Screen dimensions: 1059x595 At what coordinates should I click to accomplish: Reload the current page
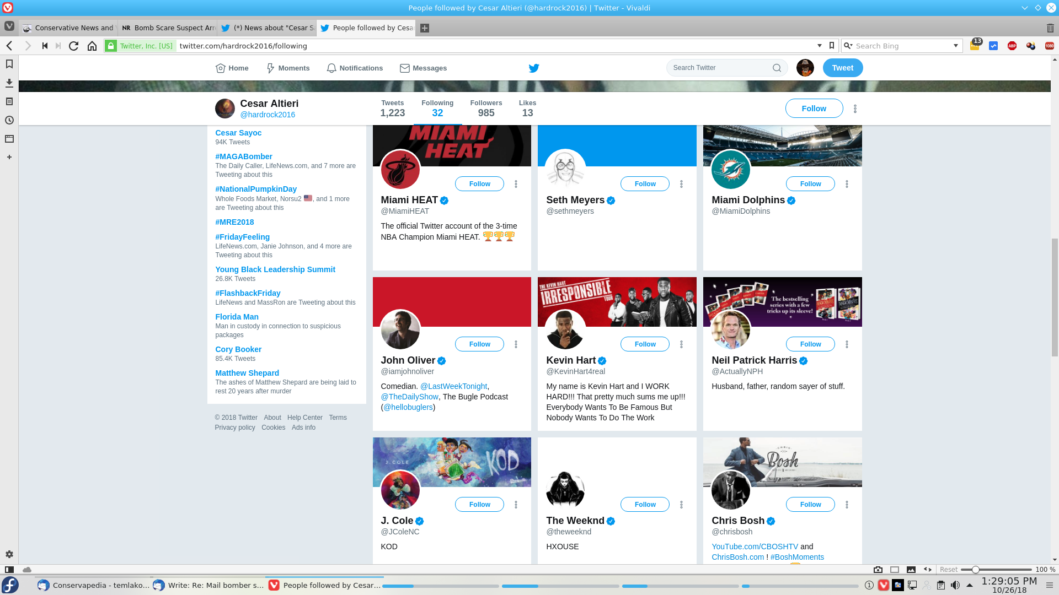click(73, 46)
